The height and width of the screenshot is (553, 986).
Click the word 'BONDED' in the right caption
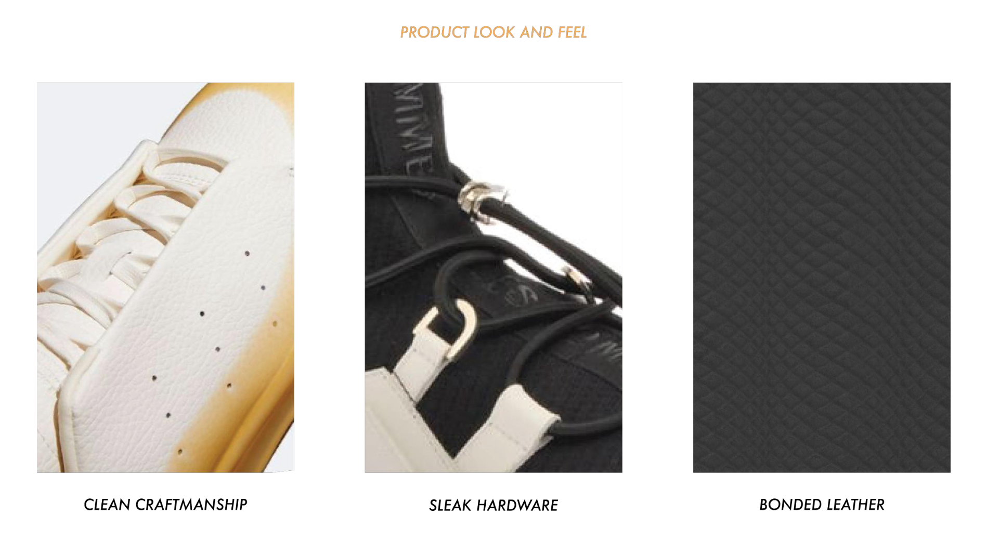pyautogui.click(x=790, y=505)
